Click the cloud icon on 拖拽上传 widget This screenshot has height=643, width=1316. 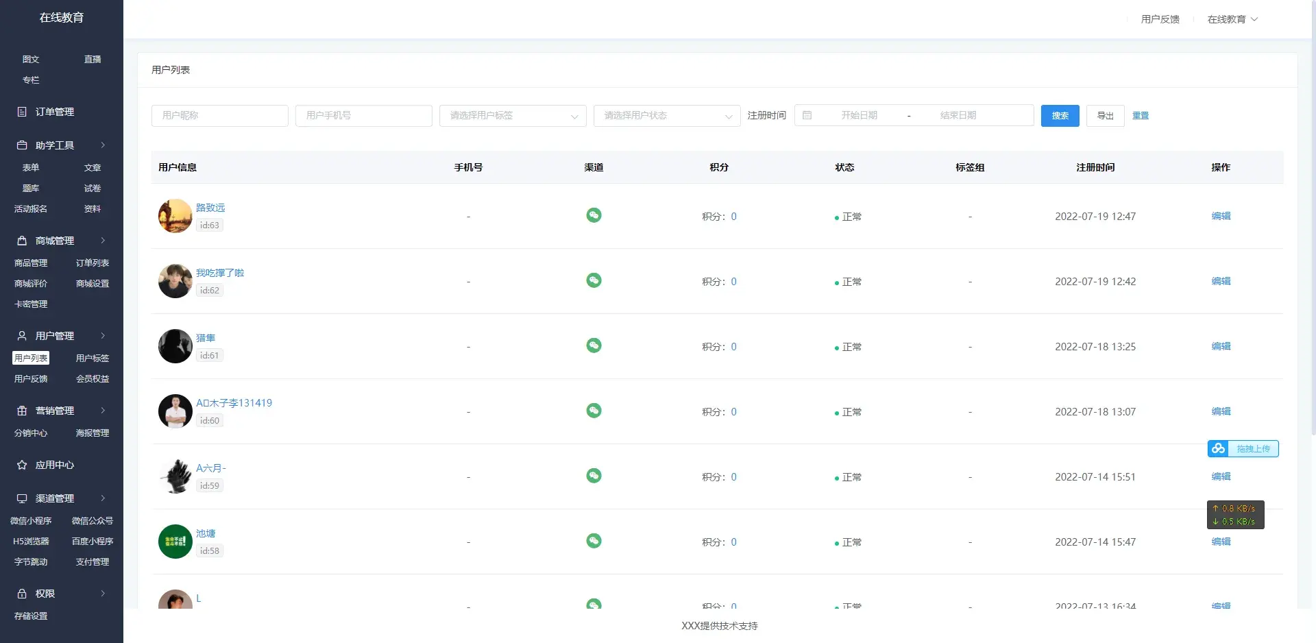tap(1218, 448)
